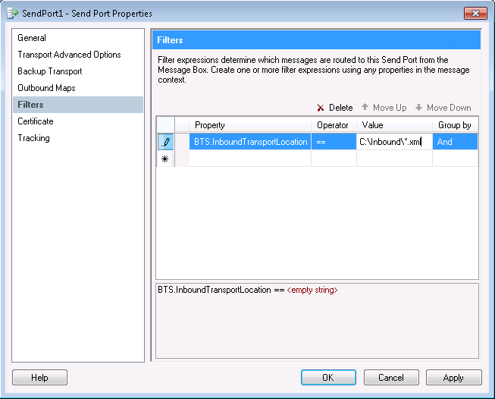The image size is (495, 399).
Task: Open the BTS.InboundTransportLocation property dropdown cell
Action: (250, 142)
